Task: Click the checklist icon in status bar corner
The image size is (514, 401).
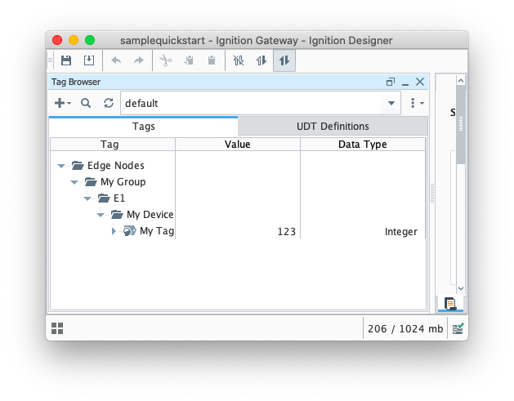Action: 458,328
